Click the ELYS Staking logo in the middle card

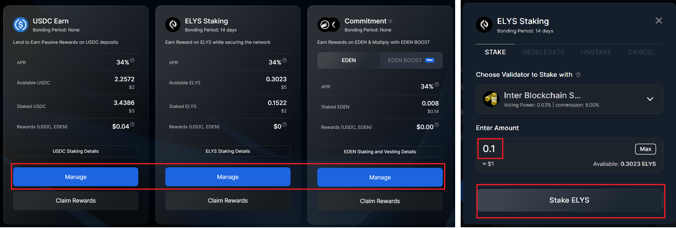tap(173, 25)
